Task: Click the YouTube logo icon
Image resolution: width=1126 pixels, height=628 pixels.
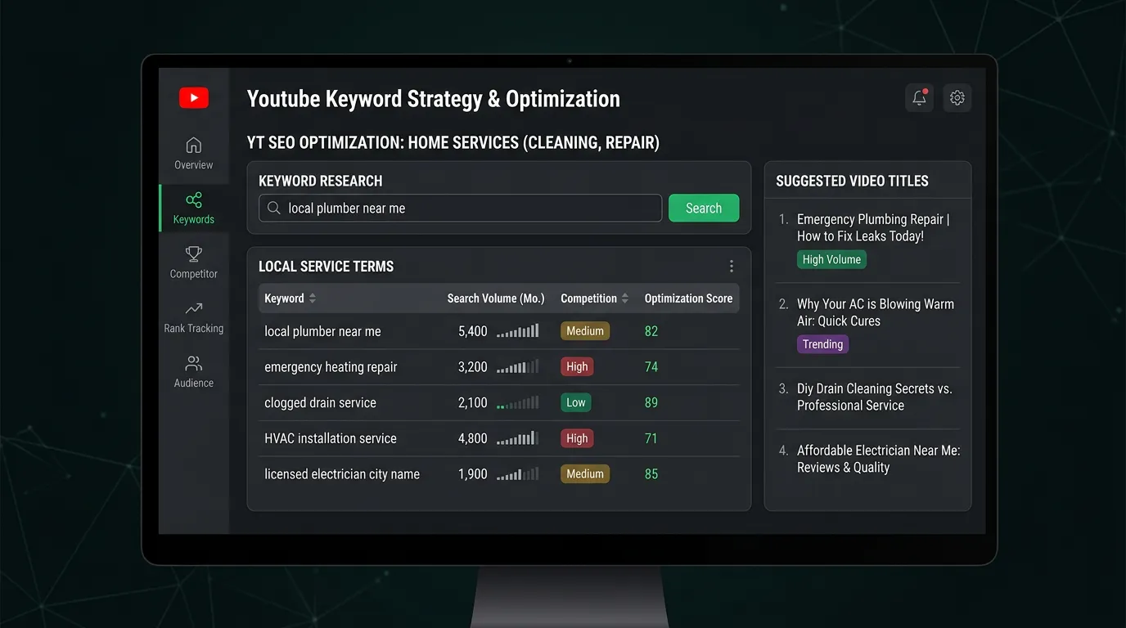Action: 194,98
